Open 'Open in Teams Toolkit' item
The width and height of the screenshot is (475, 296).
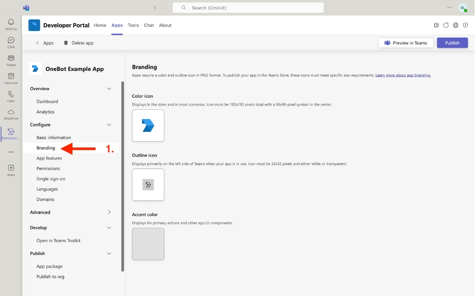(58, 240)
